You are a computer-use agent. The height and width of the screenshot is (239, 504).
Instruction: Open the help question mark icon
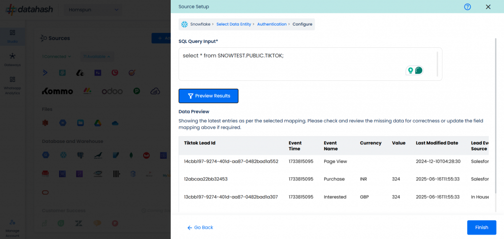(468, 7)
